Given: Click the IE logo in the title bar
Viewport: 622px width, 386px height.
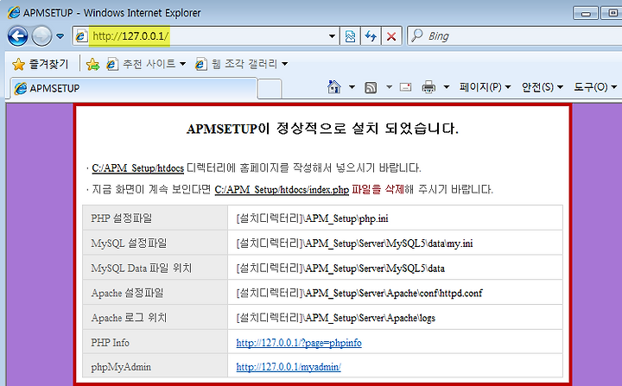Looking at the screenshot, I should tap(13, 13).
